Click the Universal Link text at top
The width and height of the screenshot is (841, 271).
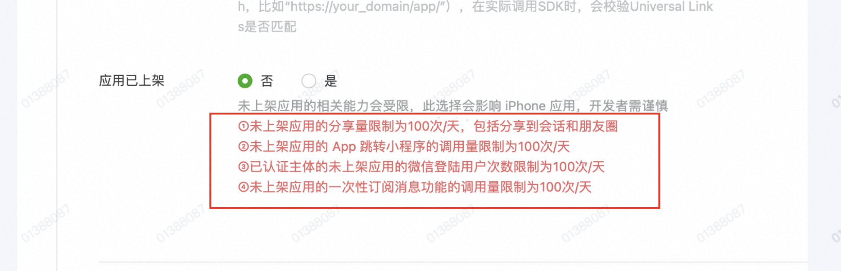pyautogui.click(x=671, y=7)
